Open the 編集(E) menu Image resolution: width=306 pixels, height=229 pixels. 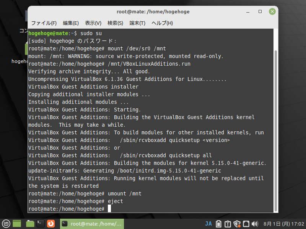click(x=71, y=23)
